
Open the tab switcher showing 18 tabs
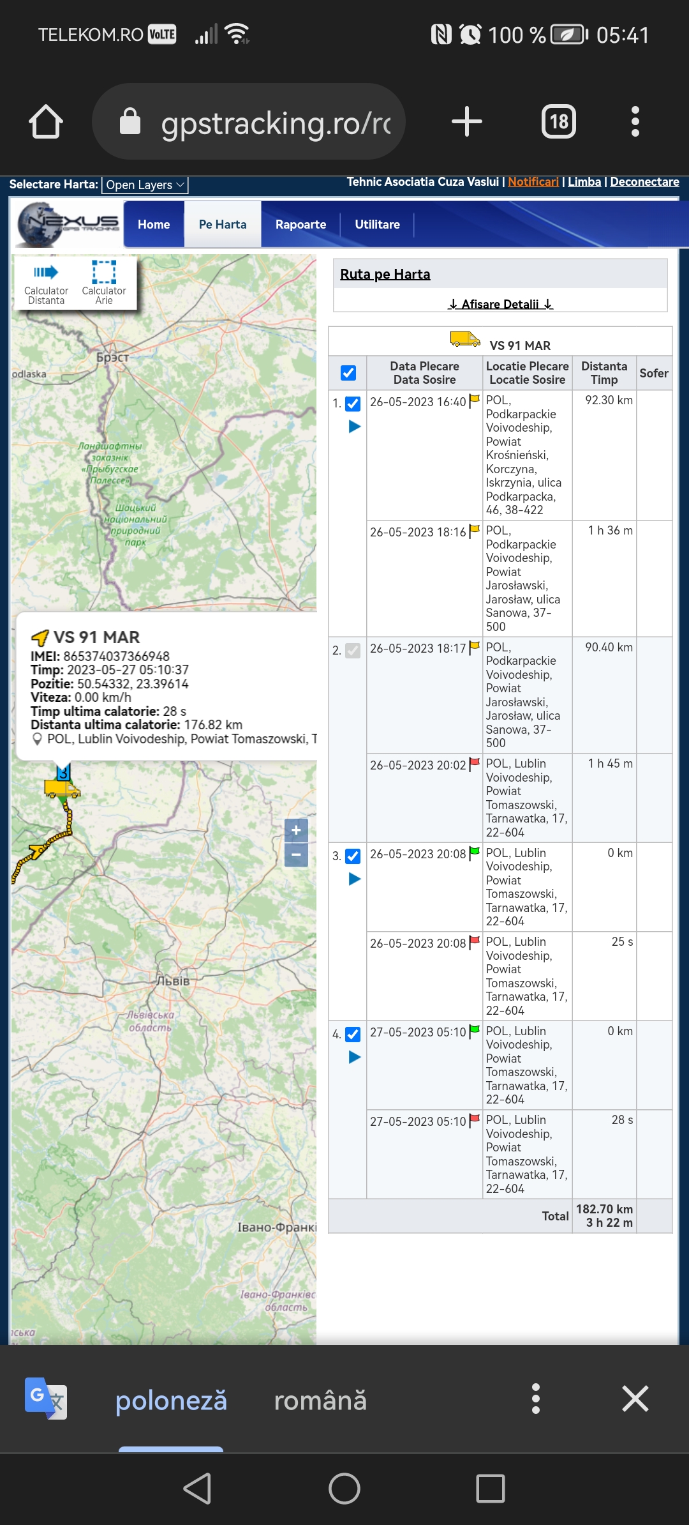point(558,121)
